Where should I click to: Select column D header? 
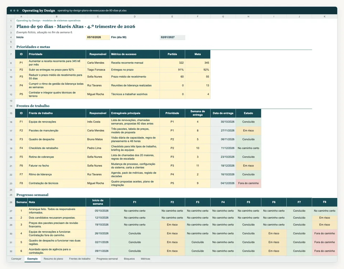(x=134, y=16)
